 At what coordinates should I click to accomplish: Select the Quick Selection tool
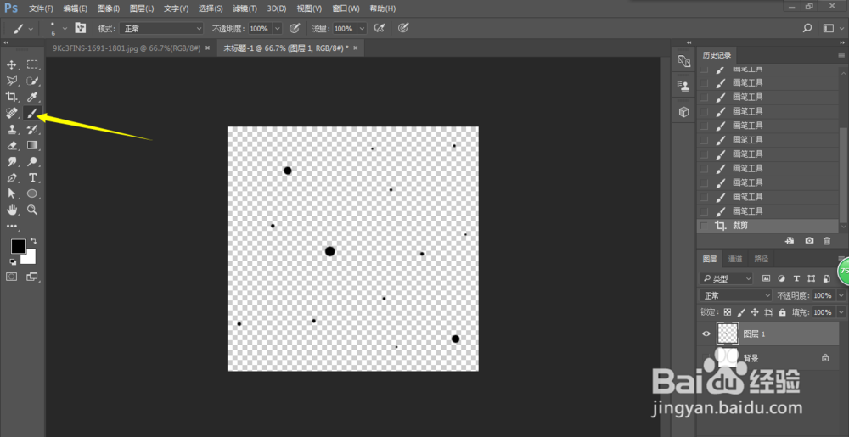(x=32, y=81)
